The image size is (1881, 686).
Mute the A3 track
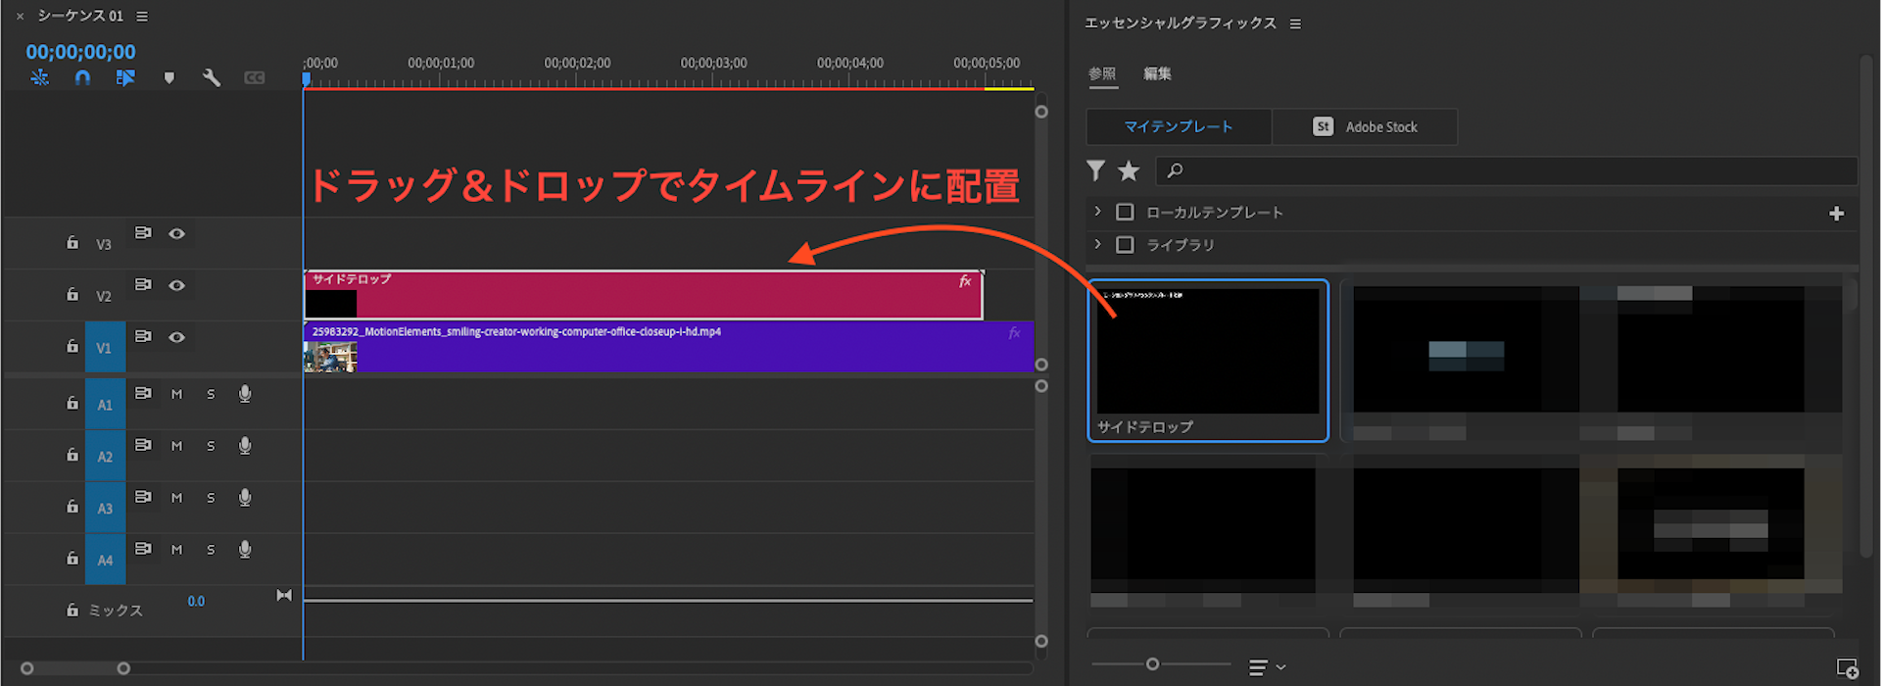pyautogui.click(x=177, y=498)
